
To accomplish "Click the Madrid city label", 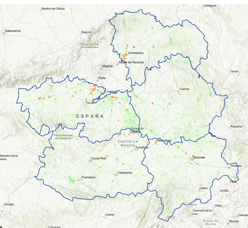I will (107, 66).
